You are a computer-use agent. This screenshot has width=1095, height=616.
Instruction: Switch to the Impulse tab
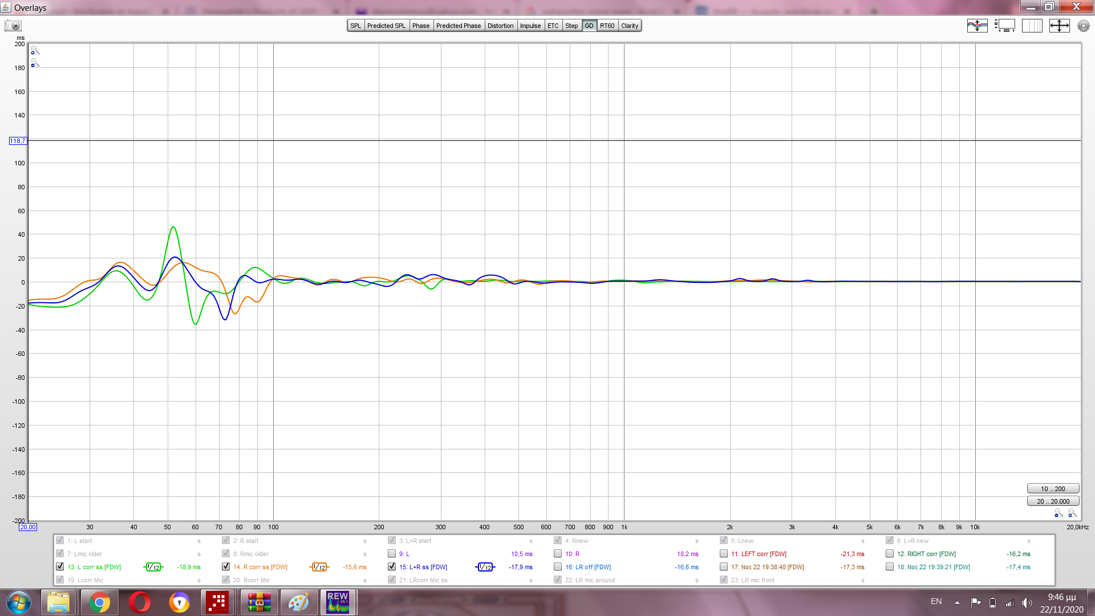pos(530,26)
